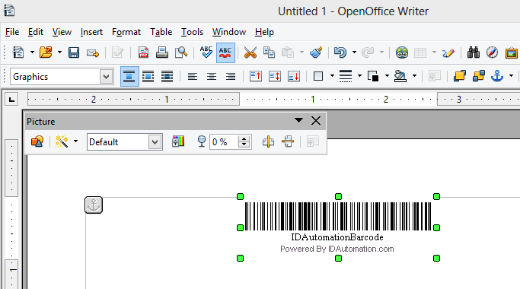Export directly as PDF icon
Screen dimensions: 520x289
point(143,52)
